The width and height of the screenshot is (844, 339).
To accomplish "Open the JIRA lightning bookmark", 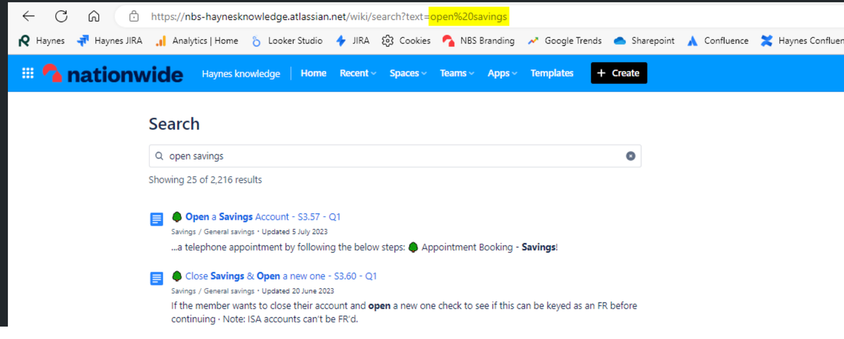I will (x=352, y=40).
